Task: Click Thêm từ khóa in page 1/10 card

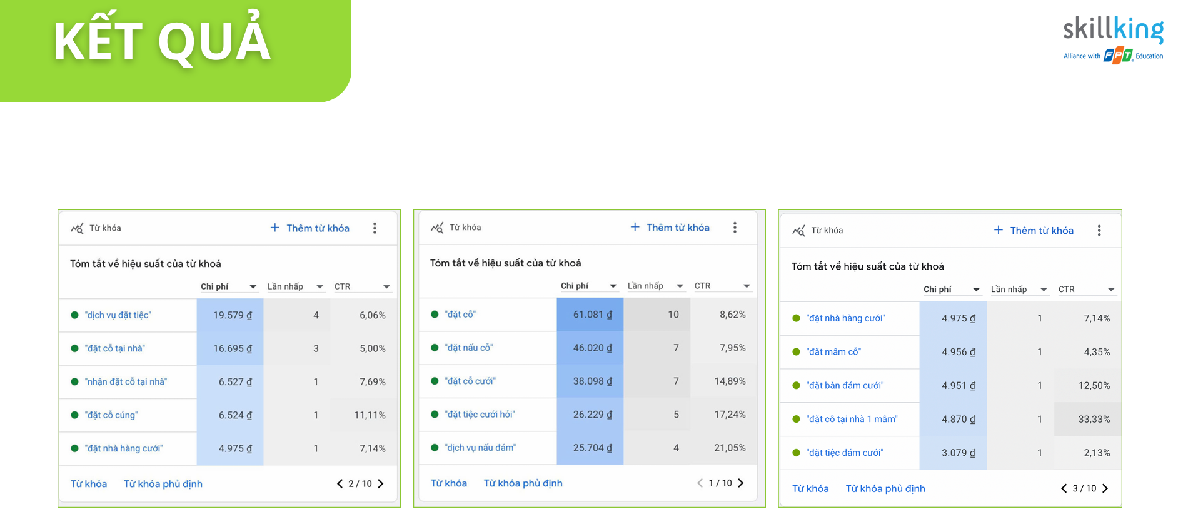Action: [670, 228]
